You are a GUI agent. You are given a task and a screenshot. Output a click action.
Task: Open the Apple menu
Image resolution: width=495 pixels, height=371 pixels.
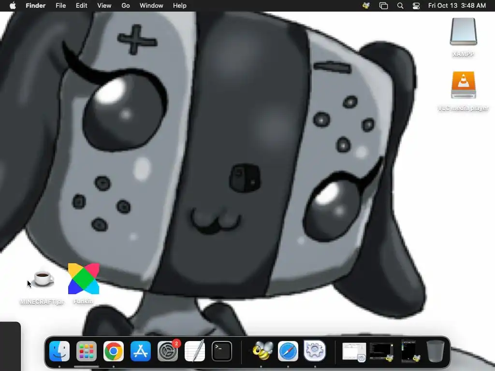point(13,6)
